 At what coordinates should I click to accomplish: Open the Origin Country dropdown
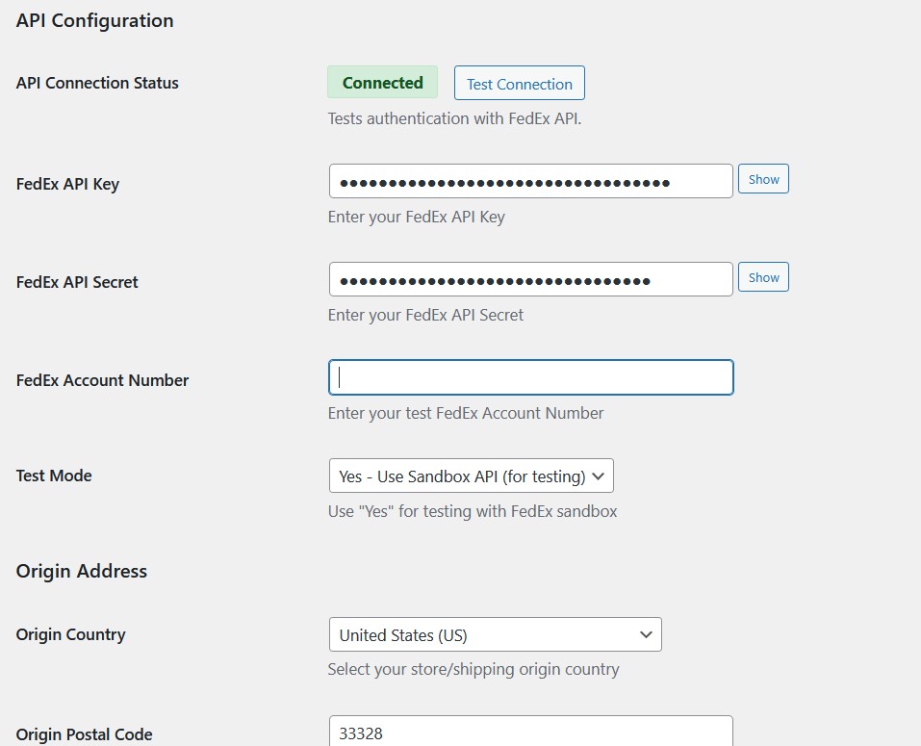[x=496, y=634]
